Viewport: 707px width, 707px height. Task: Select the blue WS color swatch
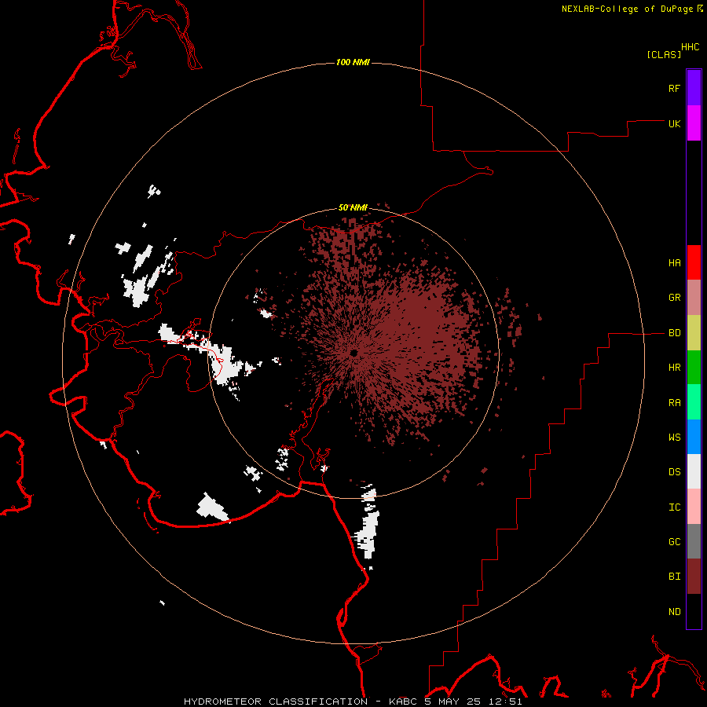click(694, 437)
